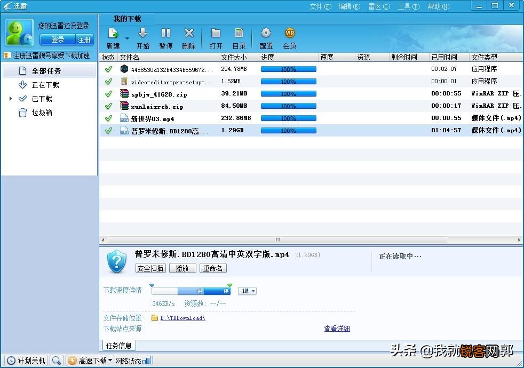Open the 编辑(E) menu
The image size is (524, 368).
click(x=349, y=6)
